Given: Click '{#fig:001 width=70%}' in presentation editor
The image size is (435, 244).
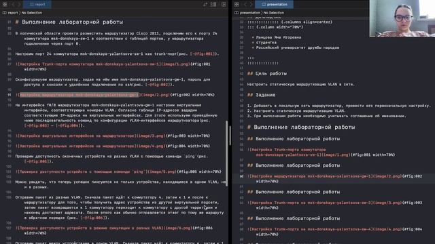Looking at the screenshot, I should (373, 155).
